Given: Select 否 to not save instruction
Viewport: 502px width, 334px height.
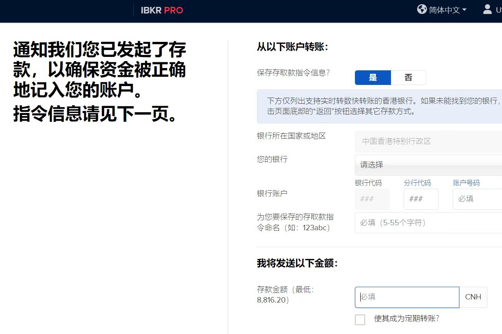Looking at the screenshot, I should pyautogui.click(x=408, y=78).
